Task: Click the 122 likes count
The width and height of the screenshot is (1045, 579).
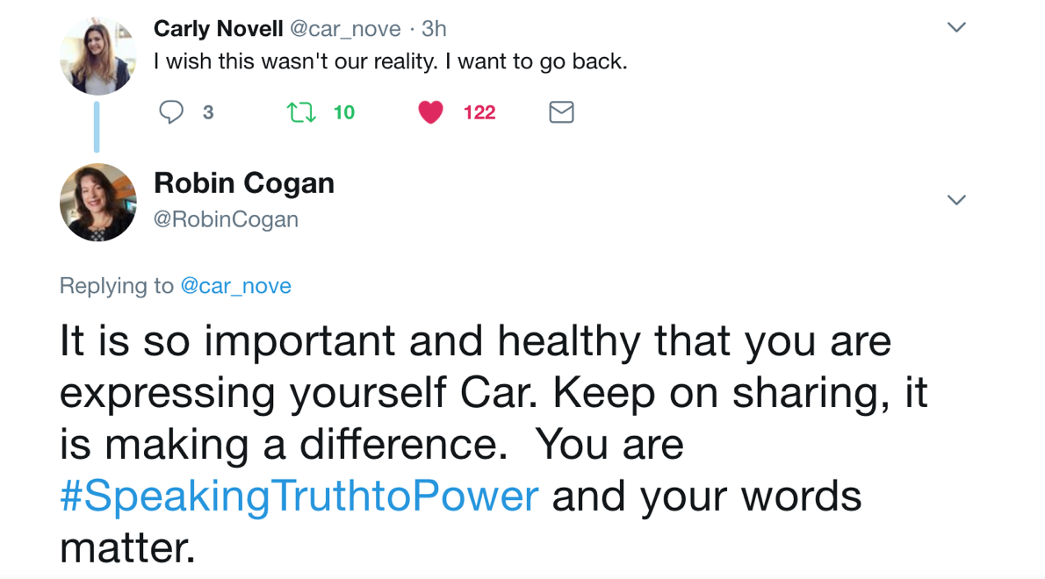Action: 480,112
